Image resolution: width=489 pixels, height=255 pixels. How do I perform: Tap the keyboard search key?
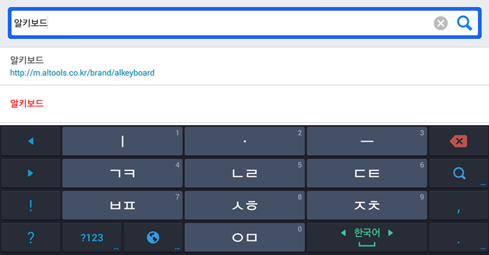(x=458, y=173)
